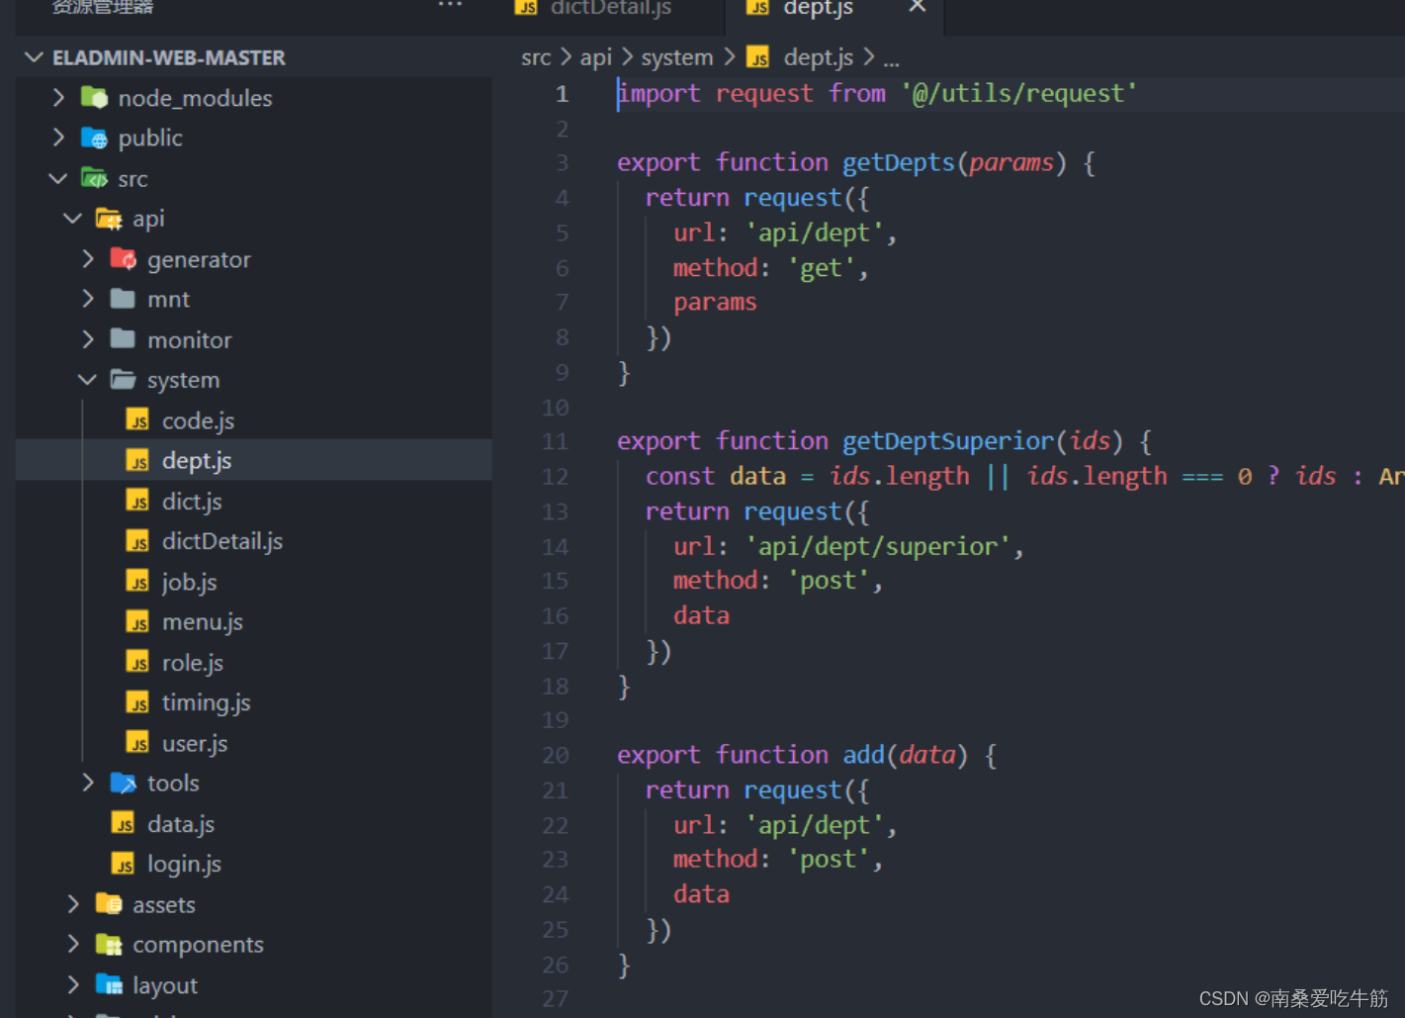Click the JS icon beside timing.js

click(x=137, y=702)
